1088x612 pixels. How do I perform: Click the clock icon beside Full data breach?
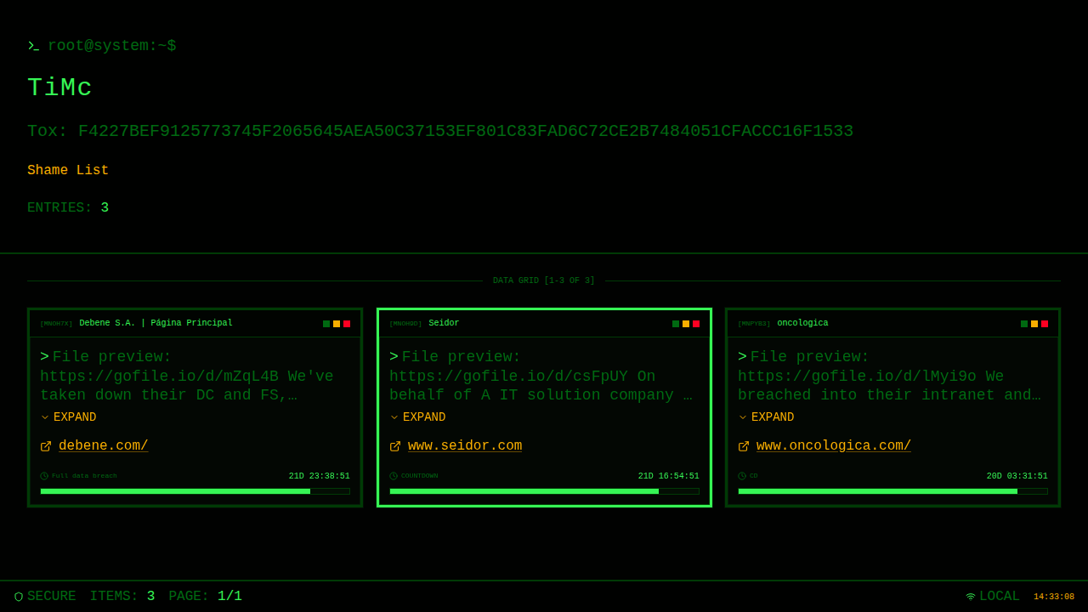click(x=44, y=476)
